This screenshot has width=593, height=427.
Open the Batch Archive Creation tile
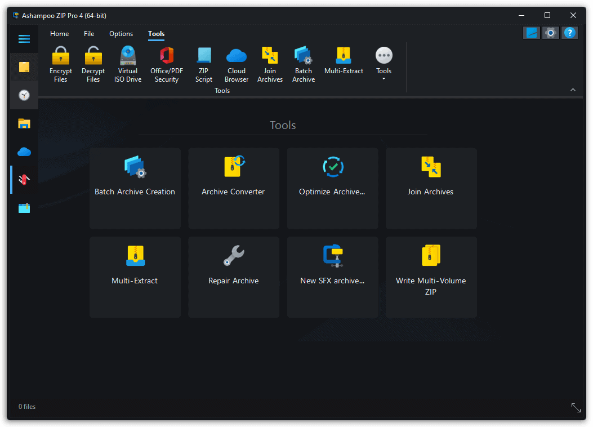(x=135, y=188)
